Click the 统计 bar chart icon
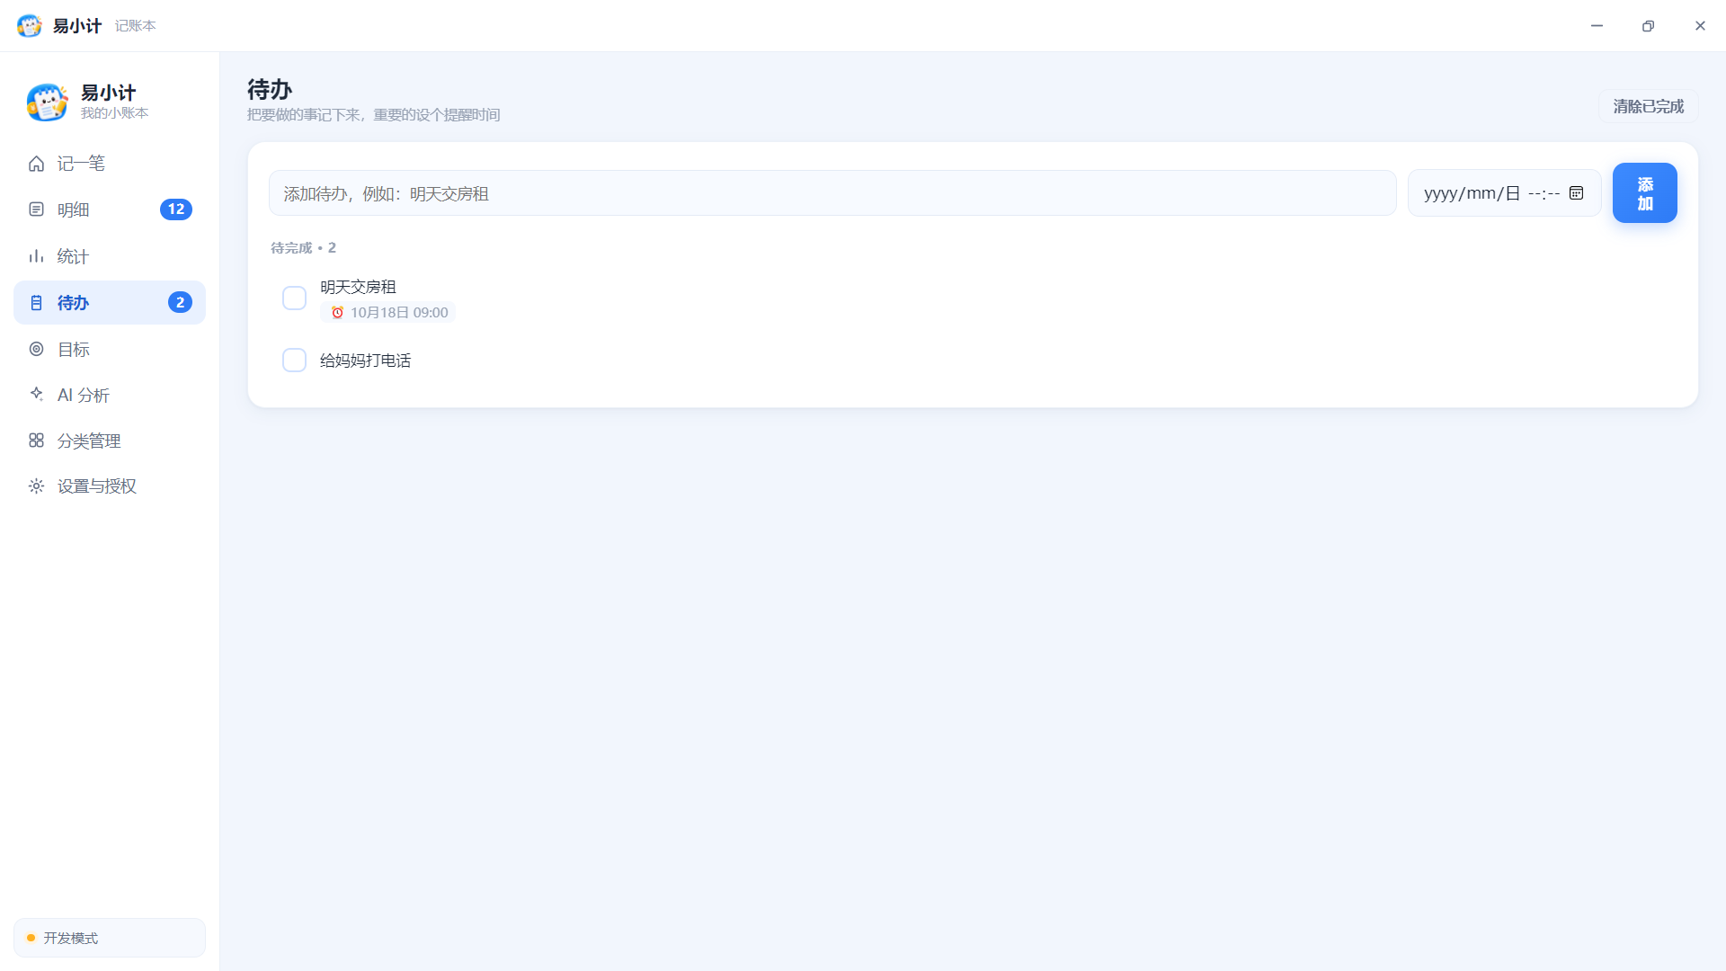 (x=36, y=256)
